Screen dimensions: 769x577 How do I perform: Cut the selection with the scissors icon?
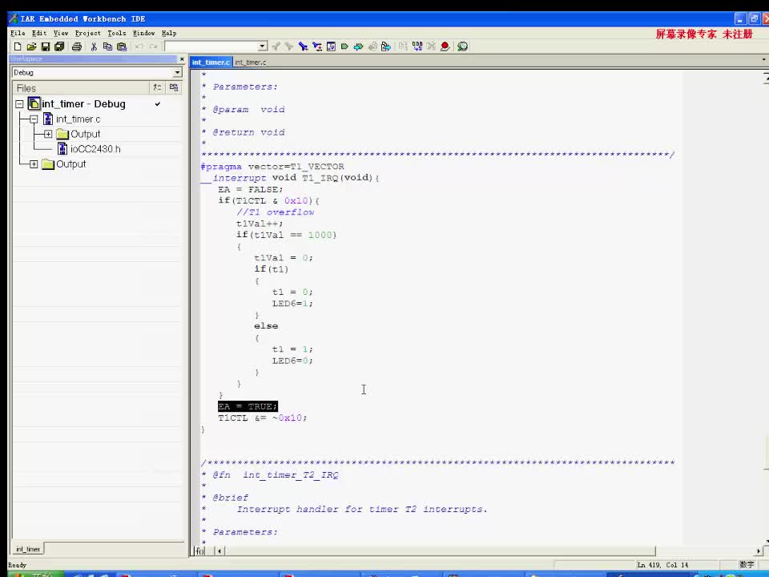click(94, 46)
